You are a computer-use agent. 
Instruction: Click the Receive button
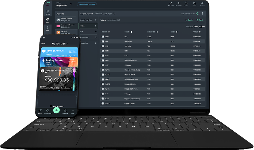pos(190,20)
